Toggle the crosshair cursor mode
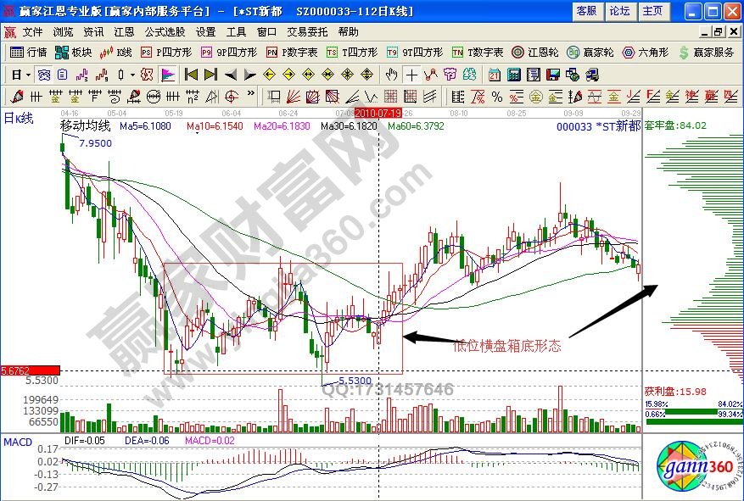744x501 pixels. [411, 74]
